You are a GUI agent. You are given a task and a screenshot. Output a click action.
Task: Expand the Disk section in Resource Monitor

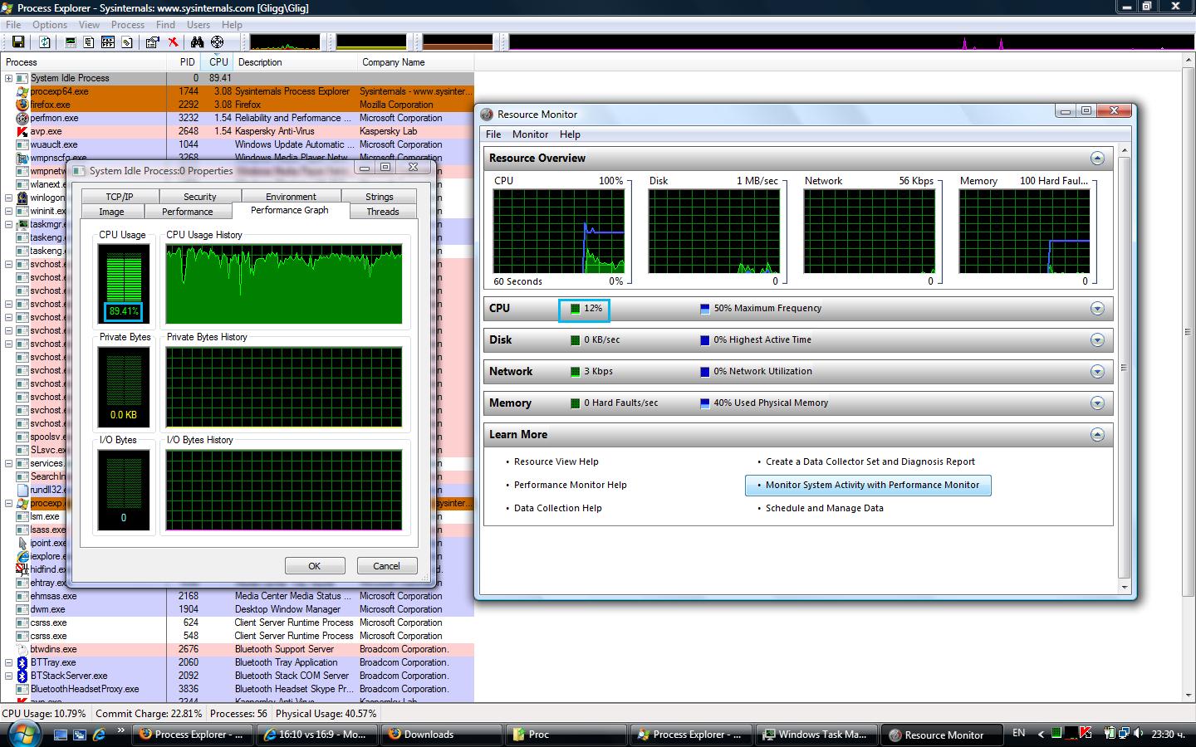click(1097, 340)
